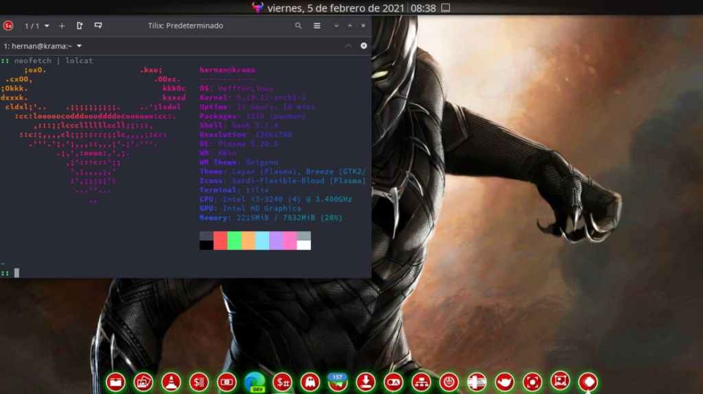The image size is (703, 394).
Task: Close the hernan@krama terminal pane
Action: pos(363,46)
